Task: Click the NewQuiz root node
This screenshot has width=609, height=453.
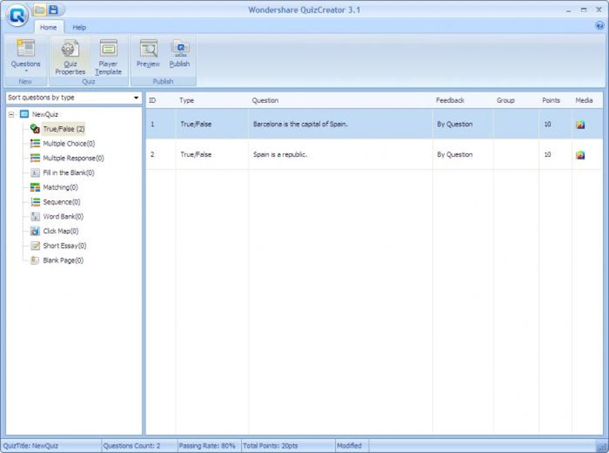Action: point(45,114)
